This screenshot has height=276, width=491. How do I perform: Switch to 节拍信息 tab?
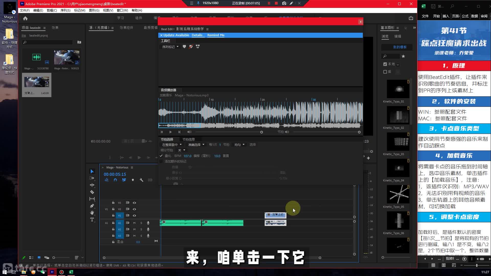pyautogui.click(x=189, y=139)
